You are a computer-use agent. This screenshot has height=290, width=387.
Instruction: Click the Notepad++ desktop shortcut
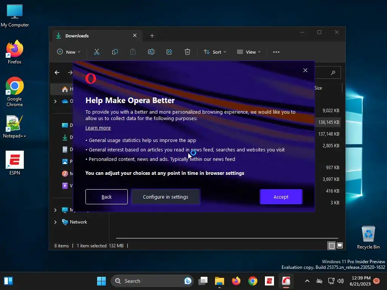tap(15, 126)
